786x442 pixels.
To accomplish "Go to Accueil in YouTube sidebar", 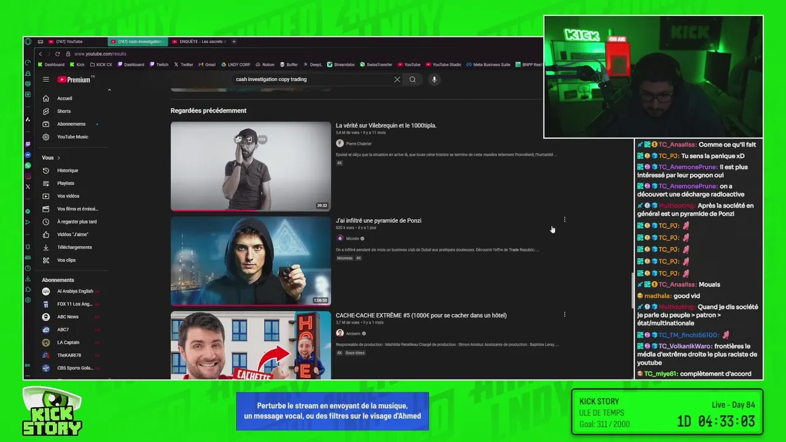I will tap(64, 98).
